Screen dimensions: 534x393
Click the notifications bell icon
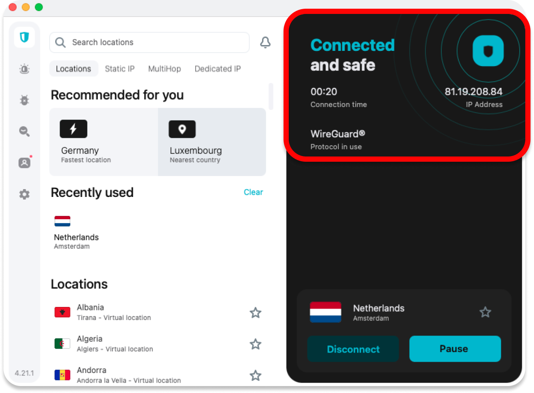coord(265,42)
